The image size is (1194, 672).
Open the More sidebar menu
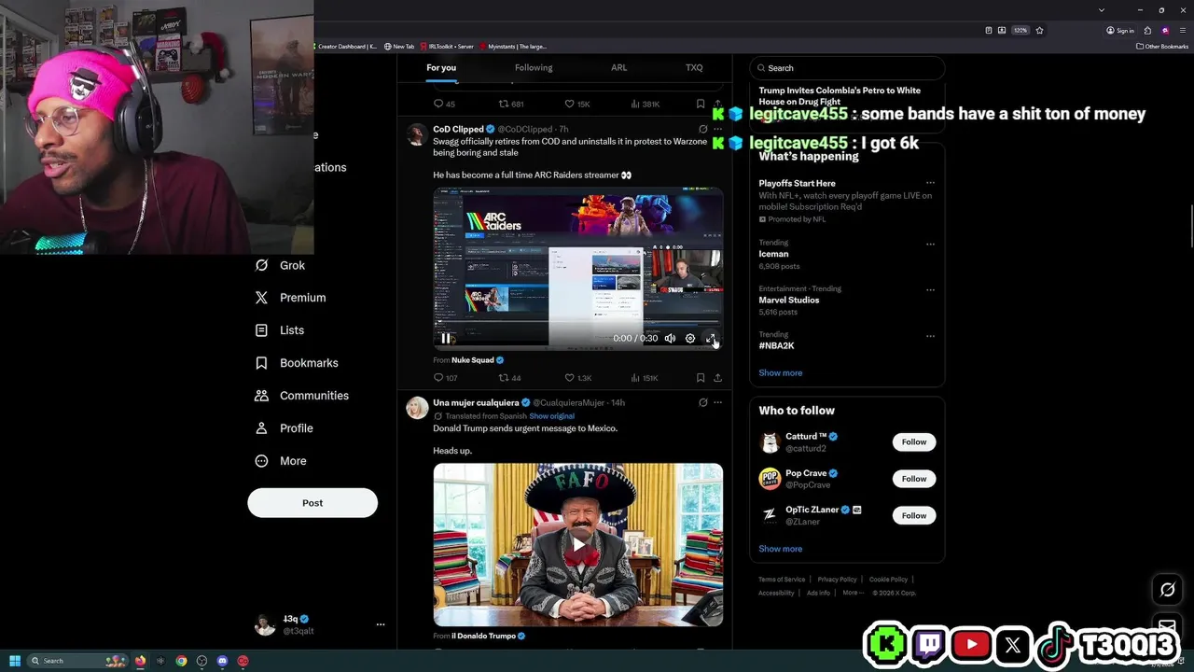click(x=280, y=461)
